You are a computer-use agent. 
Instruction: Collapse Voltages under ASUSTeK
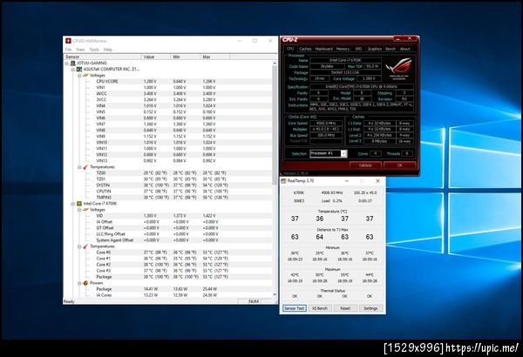pos(79,76)
